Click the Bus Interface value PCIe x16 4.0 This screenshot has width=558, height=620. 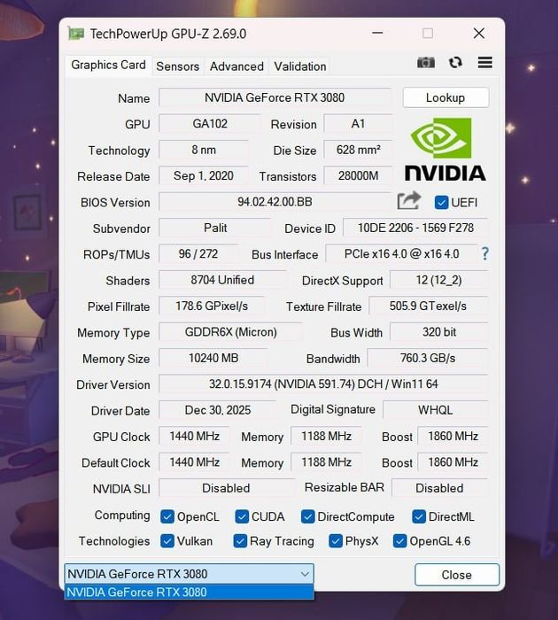(x=401, y=254)
